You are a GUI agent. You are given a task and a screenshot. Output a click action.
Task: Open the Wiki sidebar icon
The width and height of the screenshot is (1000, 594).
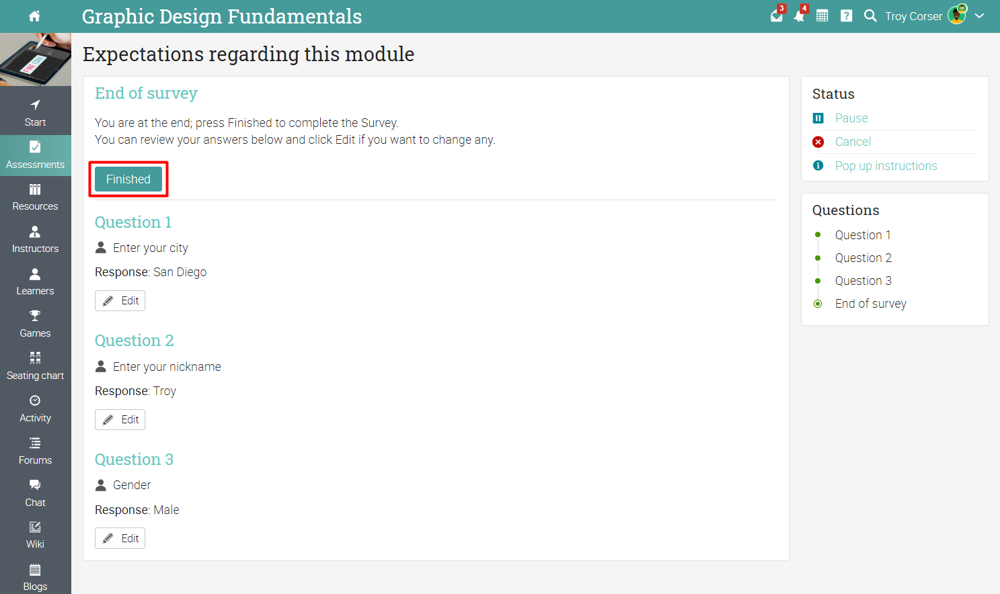35,527
